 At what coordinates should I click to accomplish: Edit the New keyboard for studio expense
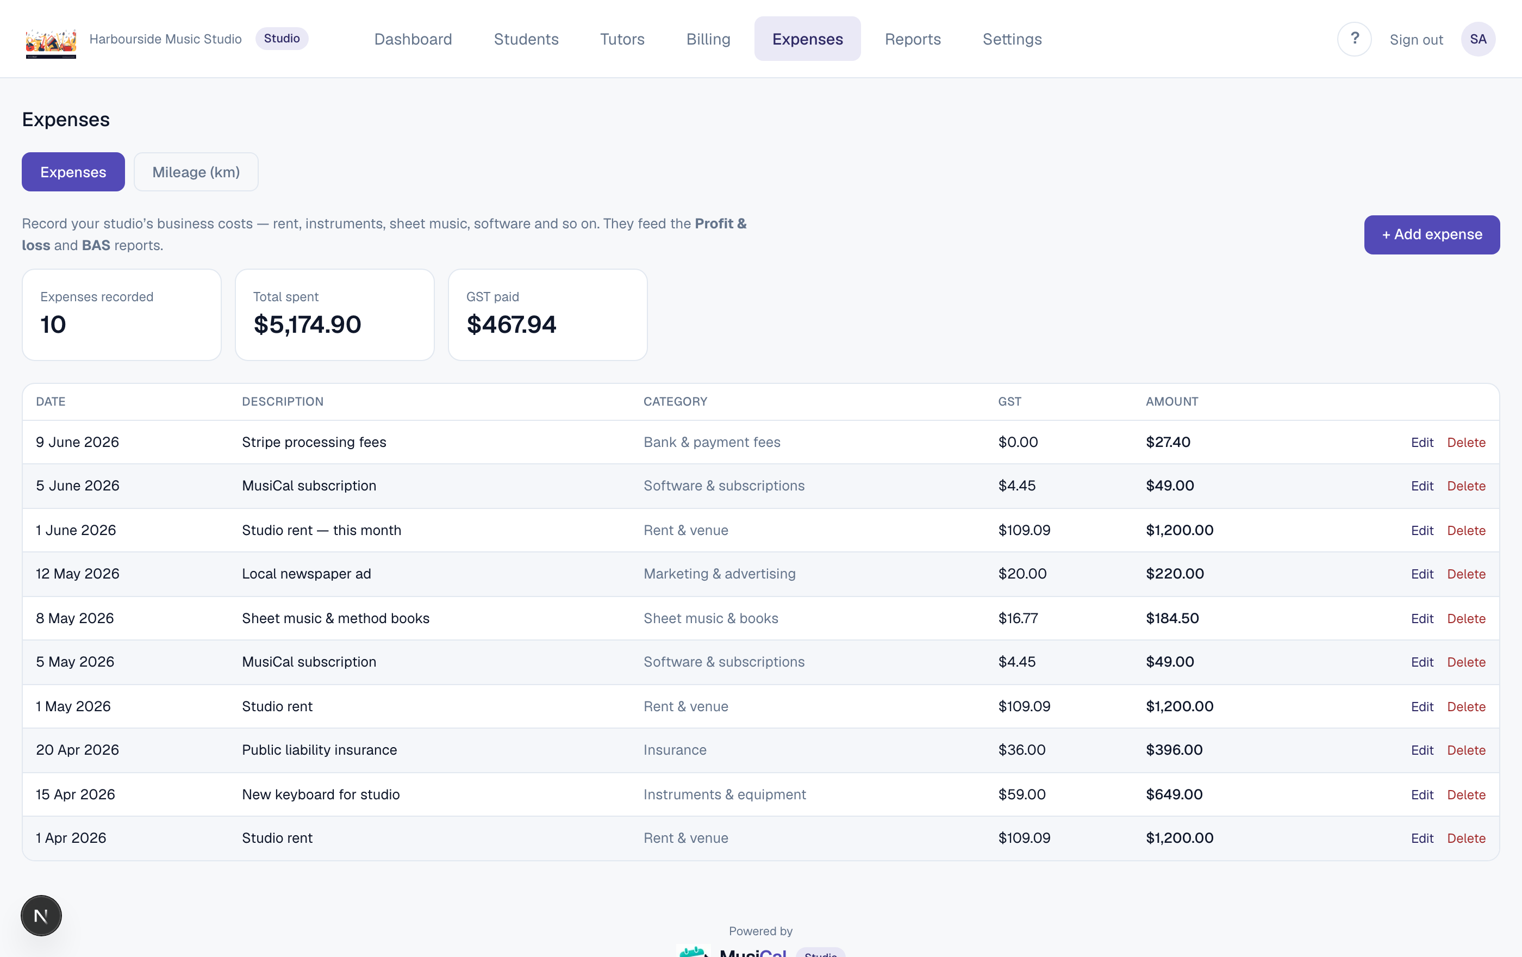1421,794
